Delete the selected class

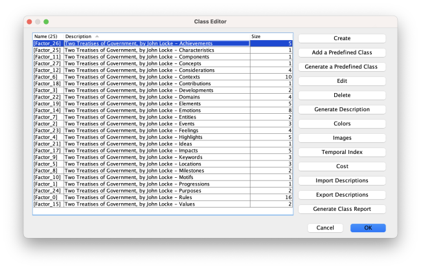coord(342,95)
